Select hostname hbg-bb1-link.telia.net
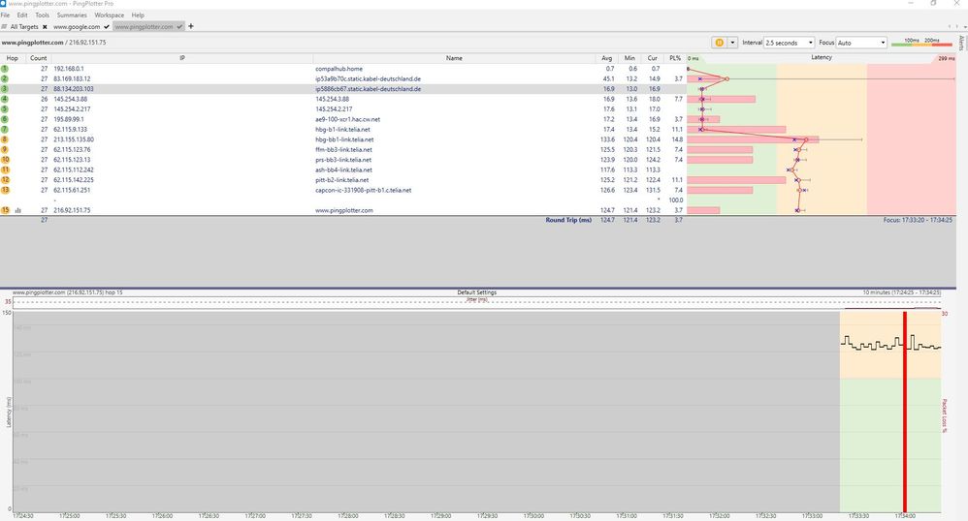The image size is (968, 521). tap(344, 139)
